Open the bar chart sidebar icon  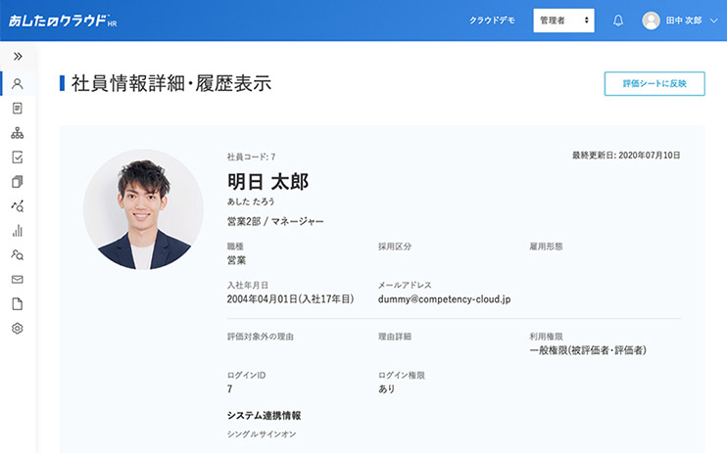(18, 231)
